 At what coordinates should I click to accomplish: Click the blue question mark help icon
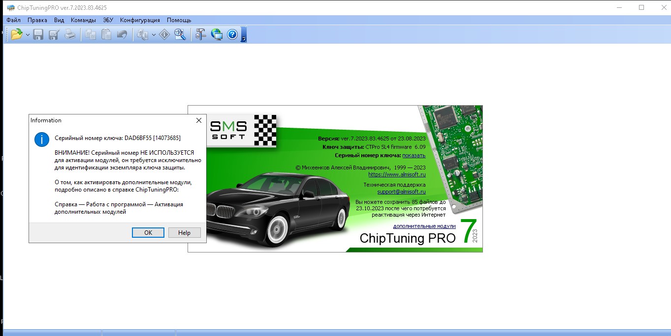(232, 34)
